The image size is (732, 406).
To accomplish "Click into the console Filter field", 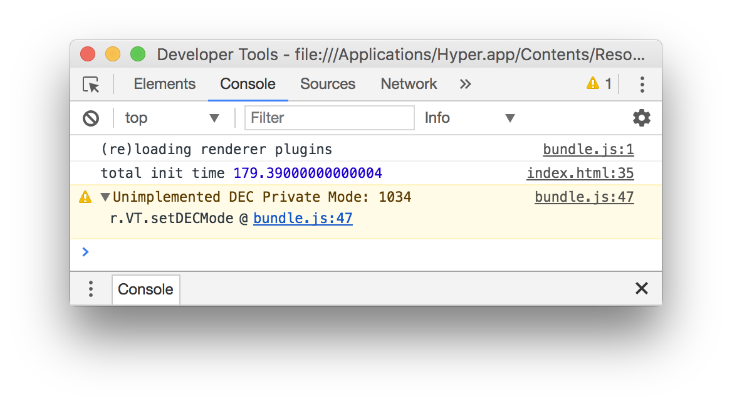I will click(329, 118).
